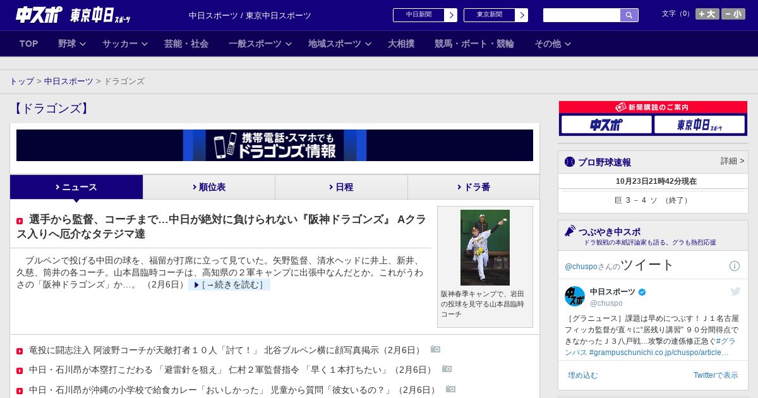The width and height of the screenshot is (758, 398).
Task: Submit search with the magnifier button
Action: tap(629, 15)
